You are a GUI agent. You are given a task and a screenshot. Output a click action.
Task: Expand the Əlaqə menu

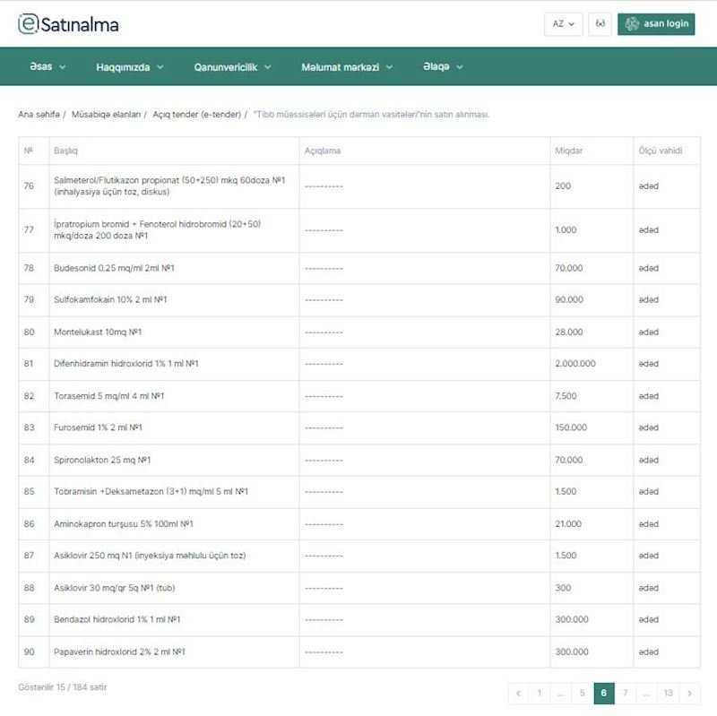click(x=444, y=66)
